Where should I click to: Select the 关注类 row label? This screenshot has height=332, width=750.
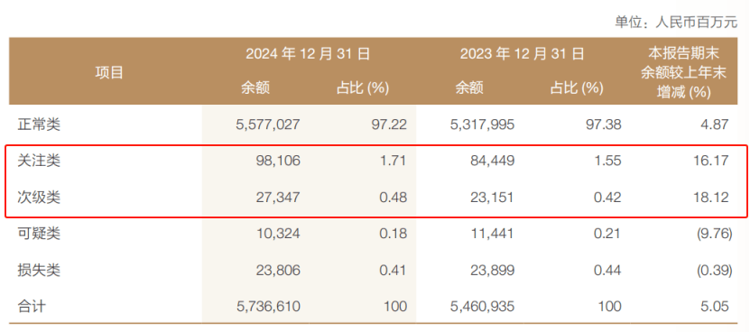pyautogui.click(x=39, y=161)
